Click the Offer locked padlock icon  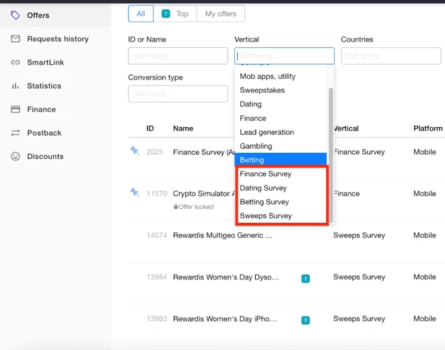click(x=176, y=207)
